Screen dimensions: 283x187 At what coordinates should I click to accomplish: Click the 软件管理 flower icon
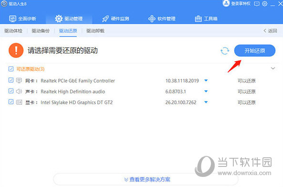[152, 19]
